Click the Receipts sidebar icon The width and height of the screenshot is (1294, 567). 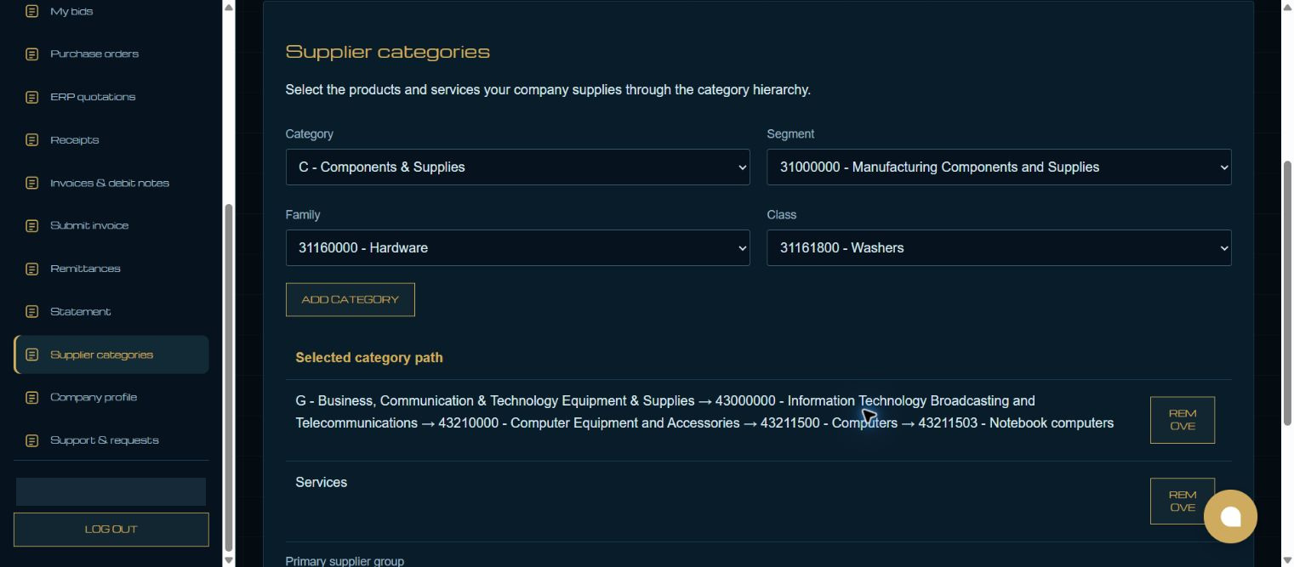31,139
